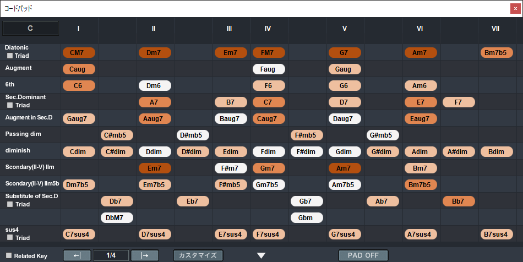Play the C7sus4 pad
This screenshot has height=262, width=523.
pos(79,234)
